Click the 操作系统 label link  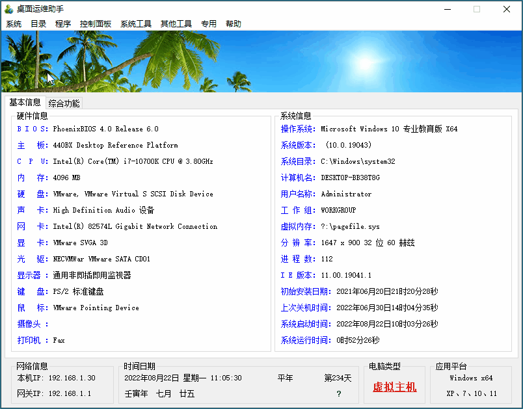point(297,129)
